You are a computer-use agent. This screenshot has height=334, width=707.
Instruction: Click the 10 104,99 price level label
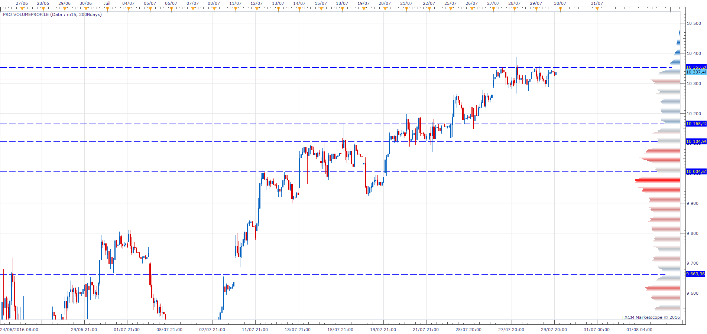[x=696, y=141]
